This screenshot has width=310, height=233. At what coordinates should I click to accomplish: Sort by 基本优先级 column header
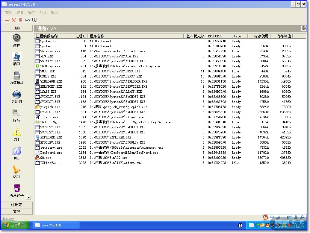pyautogui.click(x=195, y=36)
